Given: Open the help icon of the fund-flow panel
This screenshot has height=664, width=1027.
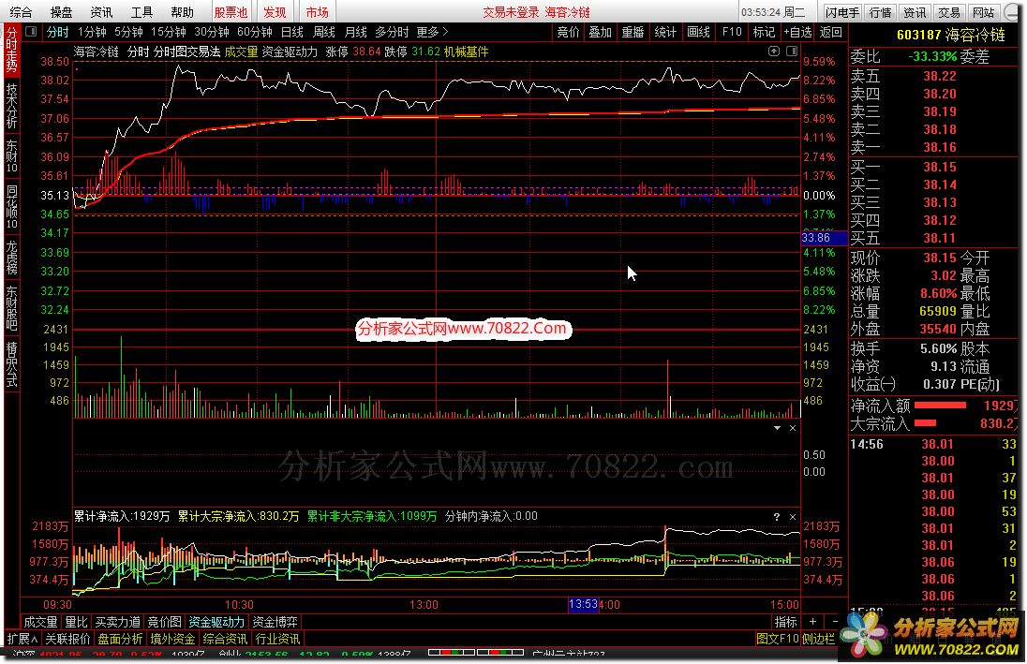Looking at the screenshot, I should pyautogui.click(x=777, y=517).
